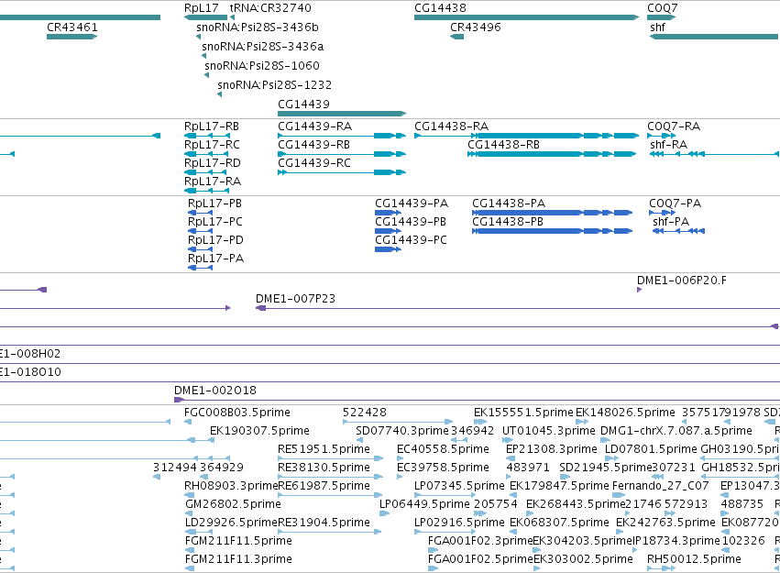Click EST LD07801.5prime

tap(651, 449)
